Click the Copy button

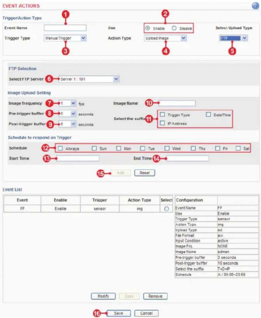(129, 296)
